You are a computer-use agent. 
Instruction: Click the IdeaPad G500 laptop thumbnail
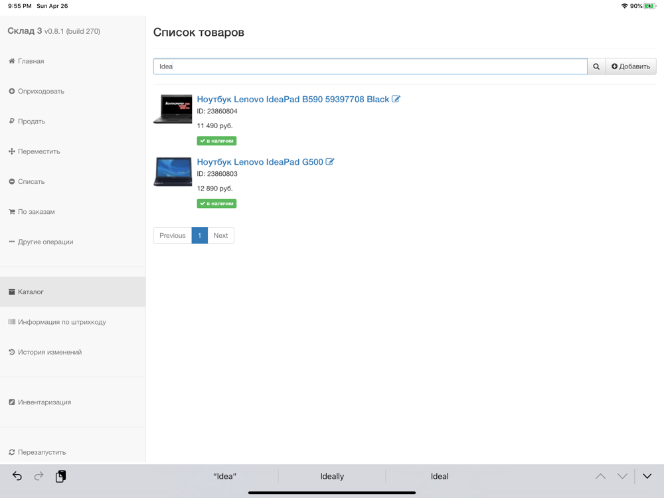point(173,171)
